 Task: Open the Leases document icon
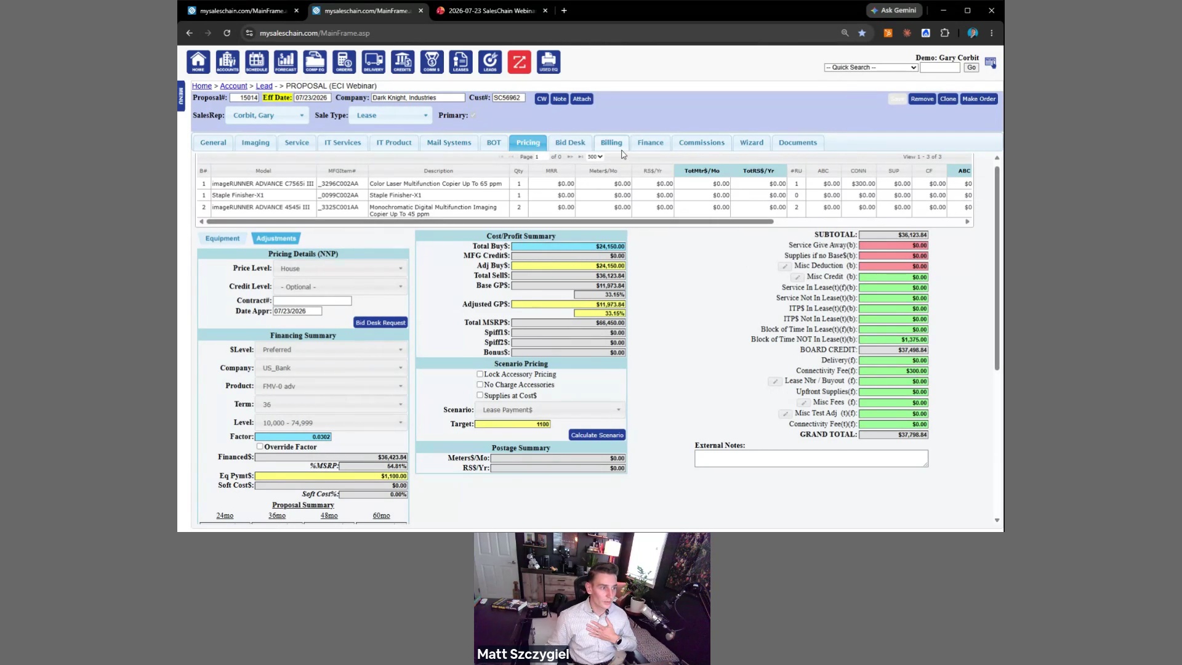click(460, 62)
